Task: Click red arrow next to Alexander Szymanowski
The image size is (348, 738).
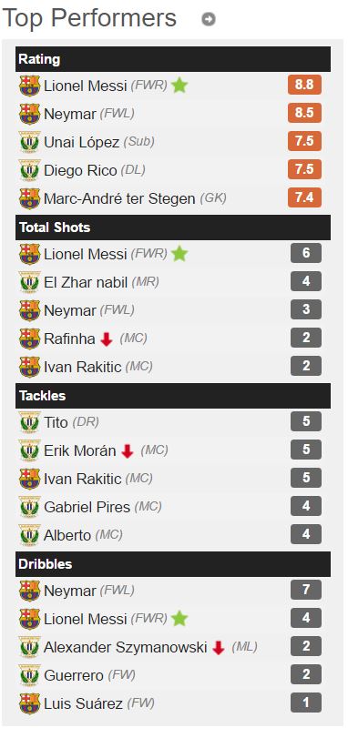Action: click(218, 648)
